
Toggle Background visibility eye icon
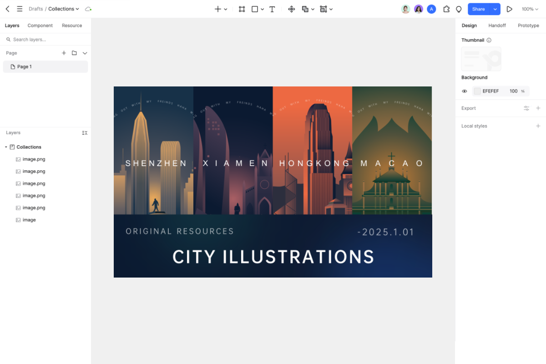(465, 91)
